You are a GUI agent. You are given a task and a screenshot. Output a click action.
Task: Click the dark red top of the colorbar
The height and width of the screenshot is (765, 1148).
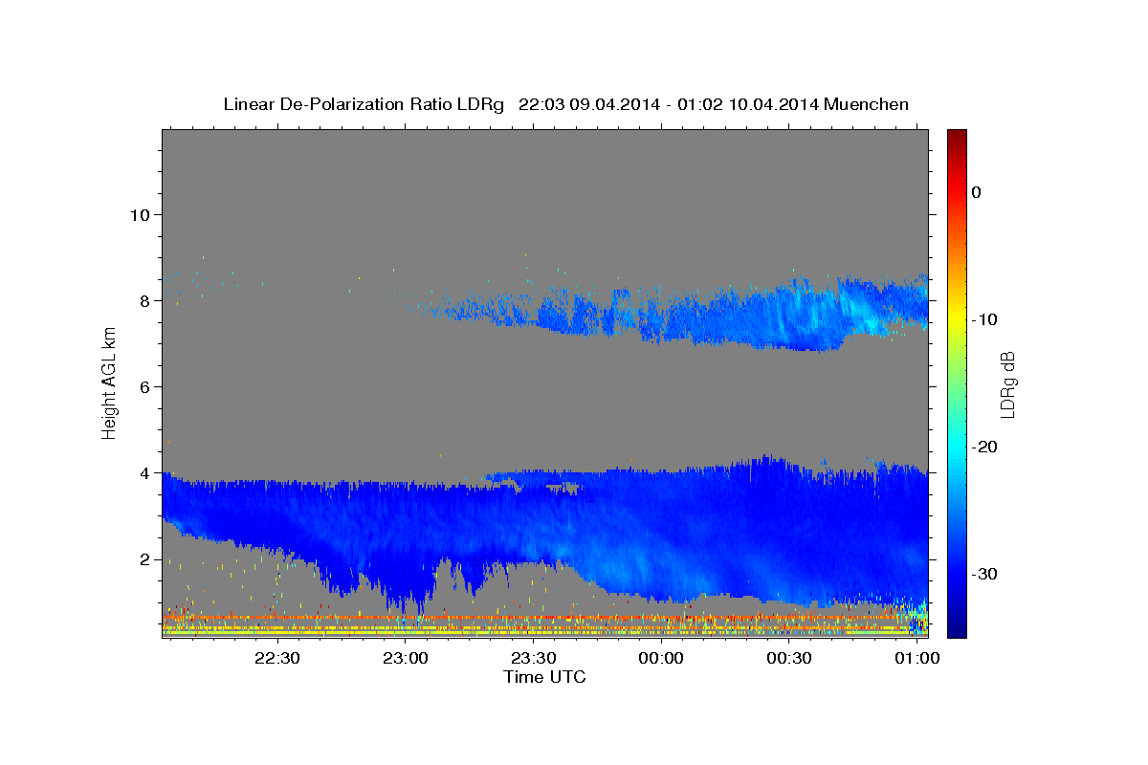957,139
